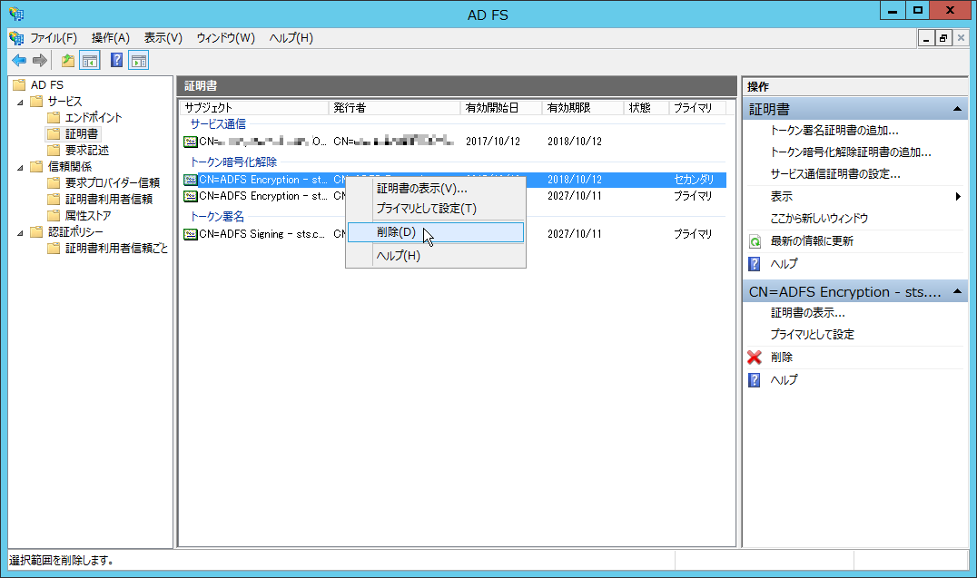Viewport: 977px width, 578px height.
Task: Open the 表示(V) menu
Action: [163, 38]
